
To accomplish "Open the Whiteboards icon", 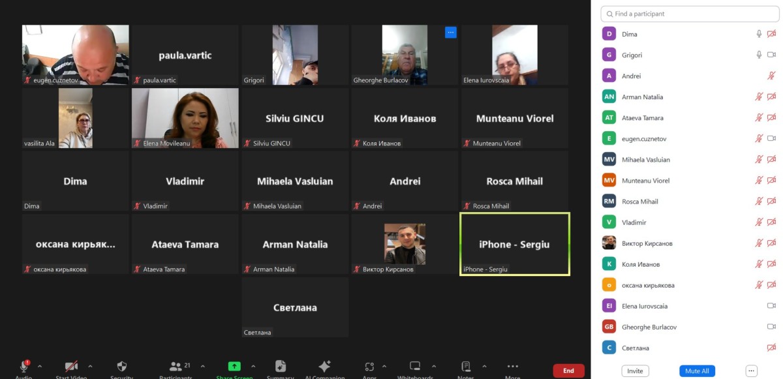I will [415, 366].
